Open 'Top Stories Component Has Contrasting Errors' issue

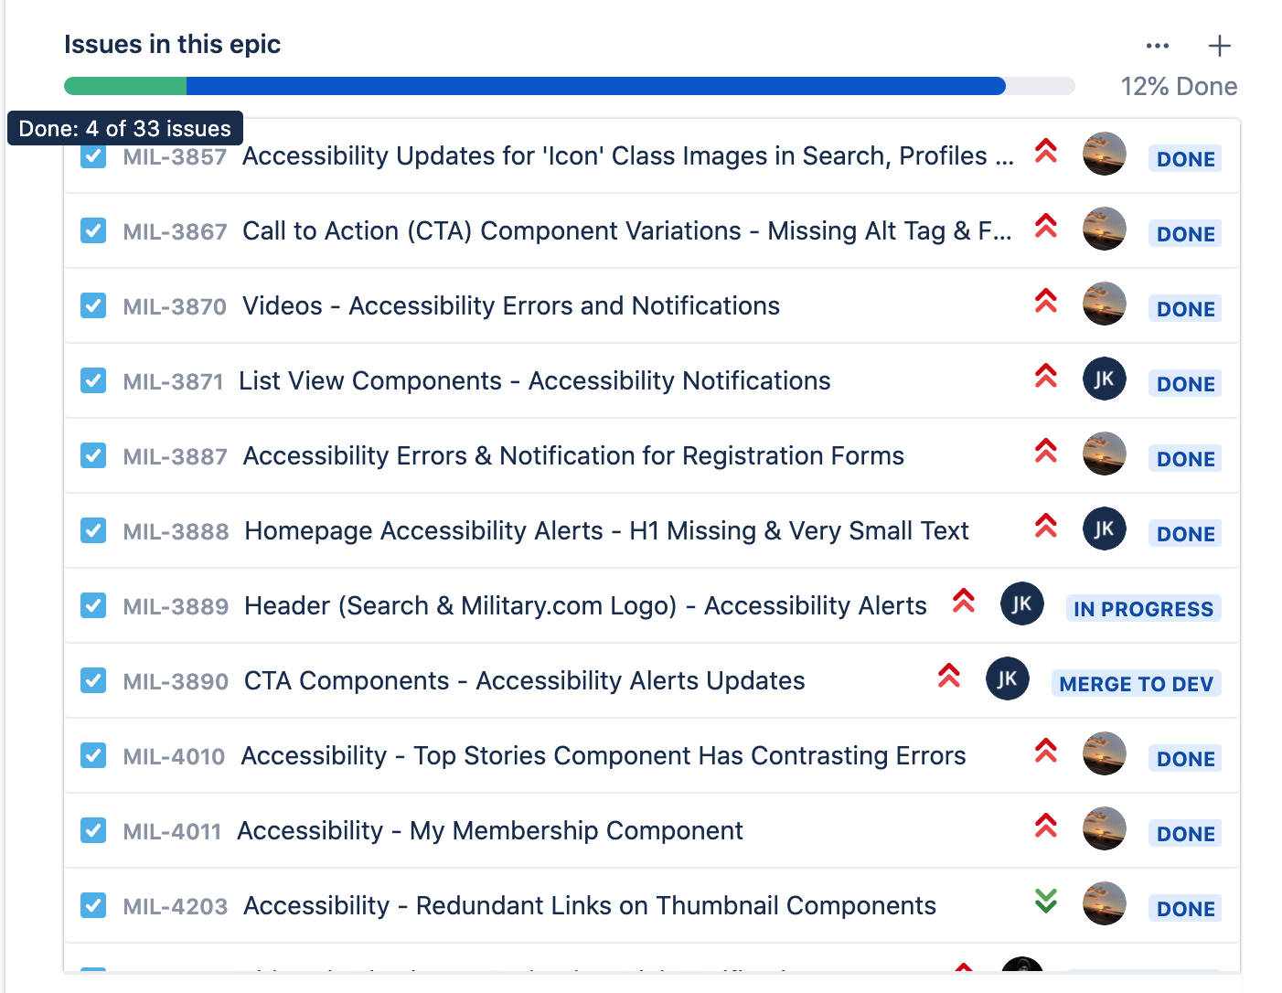[x=604, y=755]
